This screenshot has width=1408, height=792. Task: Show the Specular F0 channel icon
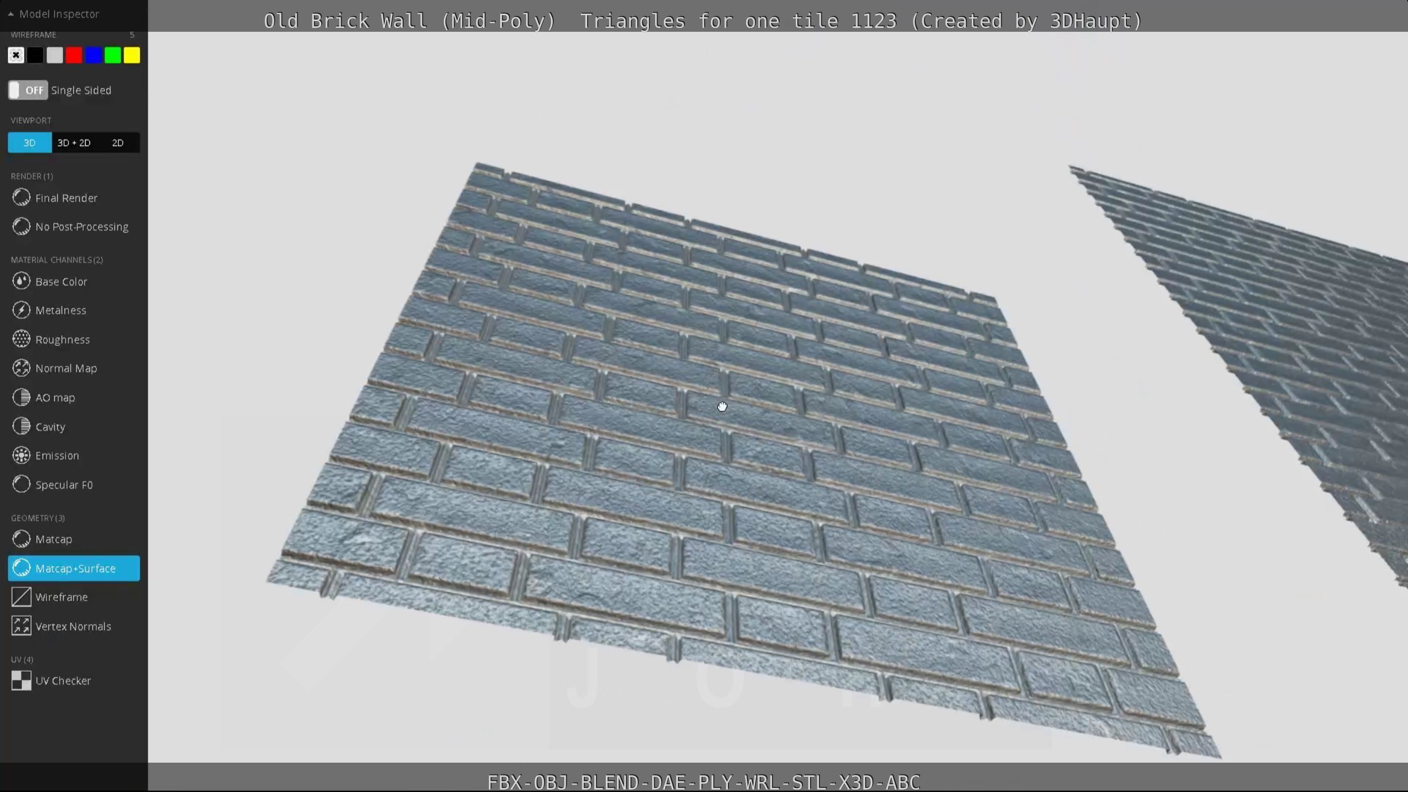click(22, 484)
